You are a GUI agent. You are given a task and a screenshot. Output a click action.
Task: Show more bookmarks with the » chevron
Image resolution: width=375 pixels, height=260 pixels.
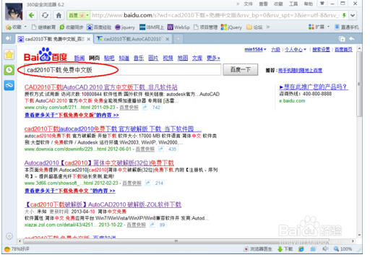pos(268,27)
